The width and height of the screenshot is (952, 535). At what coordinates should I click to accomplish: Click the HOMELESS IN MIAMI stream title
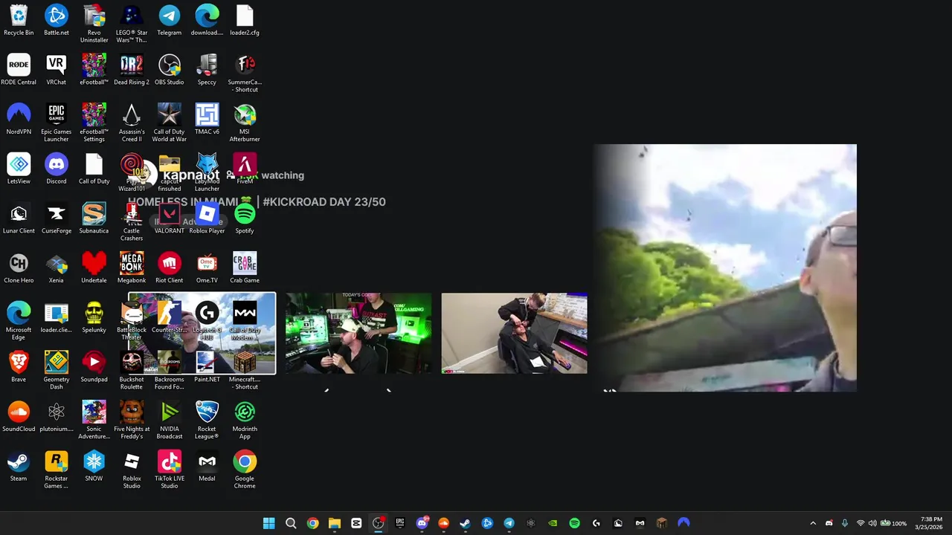point(257,202)
